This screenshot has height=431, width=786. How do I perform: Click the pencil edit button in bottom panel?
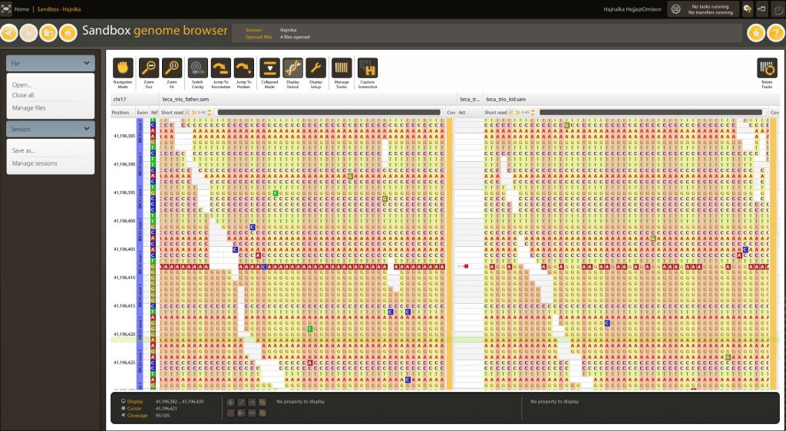click(x=241, y=403)
